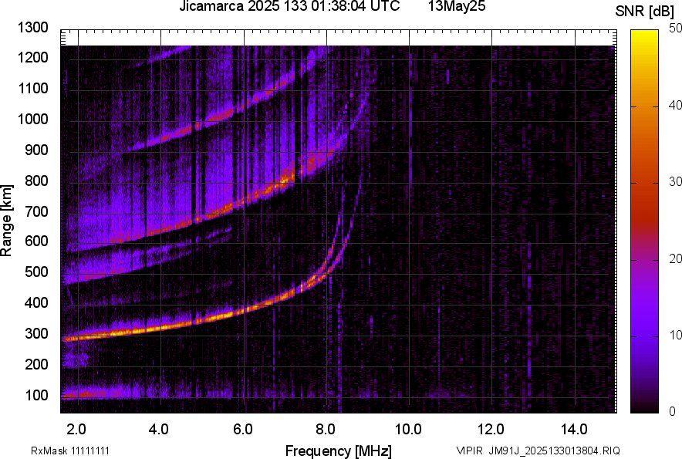Click the frequency tick label '10.0'

click(x=408, y=430)
